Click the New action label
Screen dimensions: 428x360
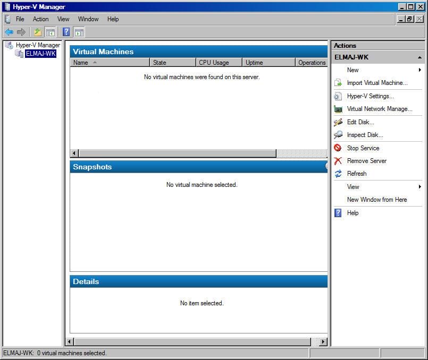coord(353,70)
